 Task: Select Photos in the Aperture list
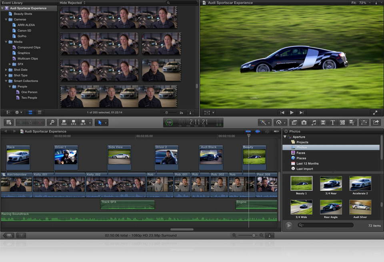pyautogui.click(x=331, y=147)
